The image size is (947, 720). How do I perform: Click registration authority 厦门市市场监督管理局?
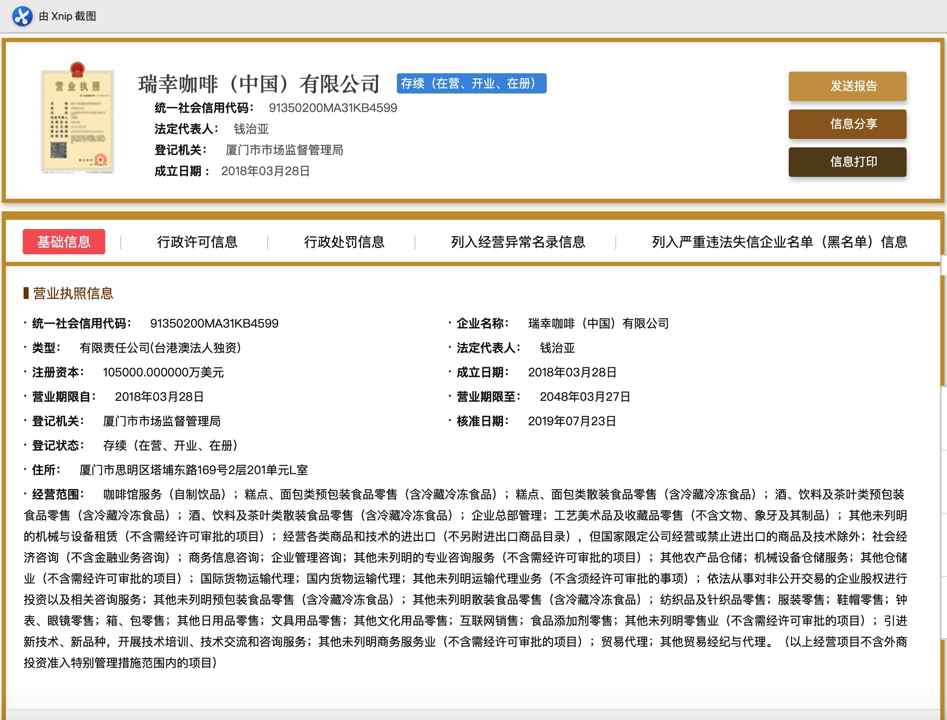[285, 150]
